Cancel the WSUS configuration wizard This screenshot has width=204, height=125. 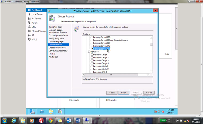pyautogui.click(x=149, y=93)
